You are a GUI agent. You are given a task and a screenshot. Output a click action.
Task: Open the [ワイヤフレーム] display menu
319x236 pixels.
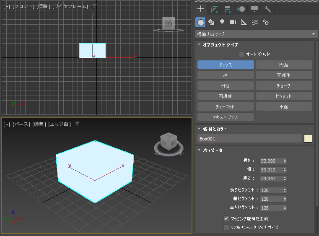click(x=70, y=7)
